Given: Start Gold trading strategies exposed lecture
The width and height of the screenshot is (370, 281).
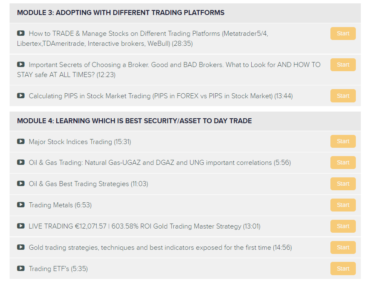Looking at the screenshot, I should coord(343,247).
